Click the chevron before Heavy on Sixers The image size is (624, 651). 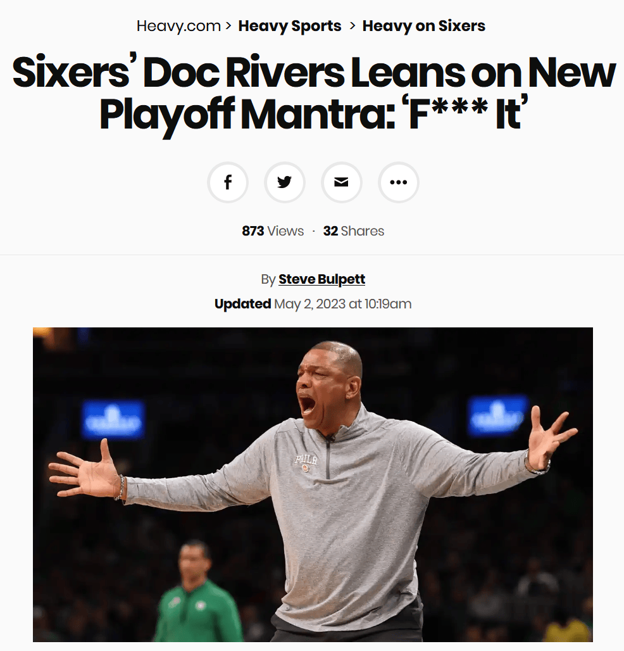pos(353,26)
